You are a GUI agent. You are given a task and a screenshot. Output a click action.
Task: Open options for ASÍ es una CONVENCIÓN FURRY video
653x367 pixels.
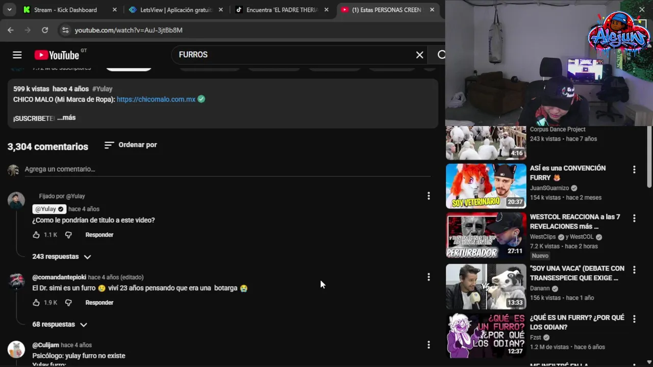(634, 170)
